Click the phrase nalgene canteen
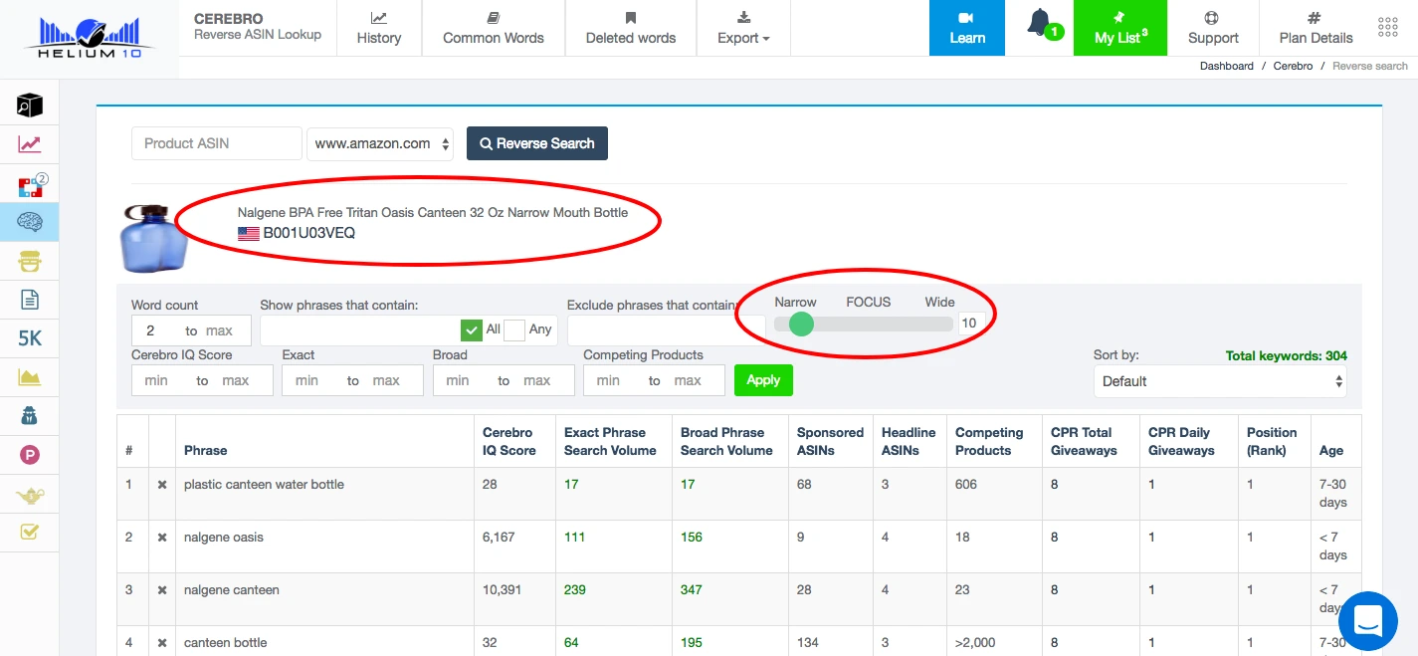1418x656 pixels. tap(232, 590)
